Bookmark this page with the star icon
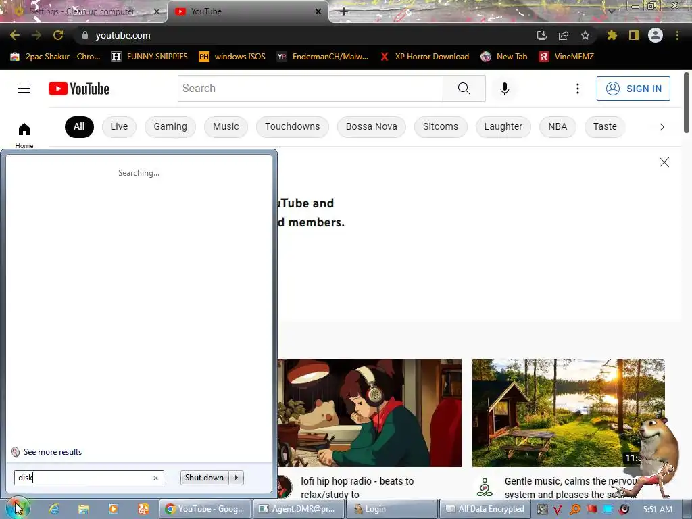The image size is (692, 519). click(x=585, y=35)
